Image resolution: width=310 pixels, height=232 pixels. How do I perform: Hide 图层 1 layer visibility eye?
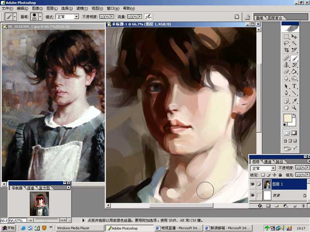(252, 184)
